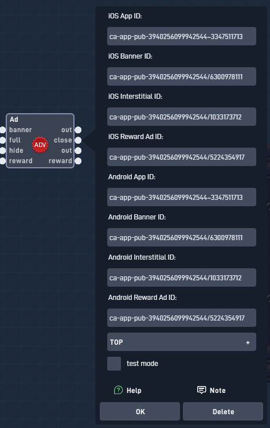Select the Android Reward Ad ID field
The image size is (270, 428).
pyautogui.click(x=182, y=318)
